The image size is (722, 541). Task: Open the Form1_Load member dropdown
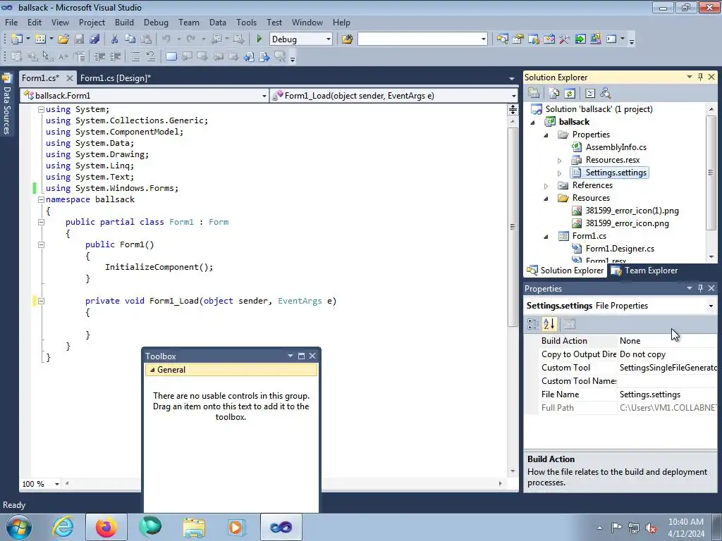513,96
